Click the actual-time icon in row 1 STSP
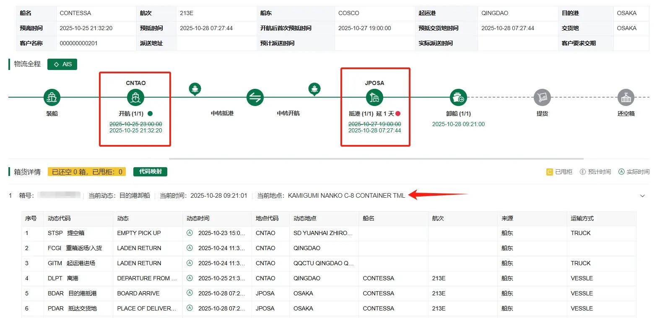The image size is (657, 318). coord(190,233)
